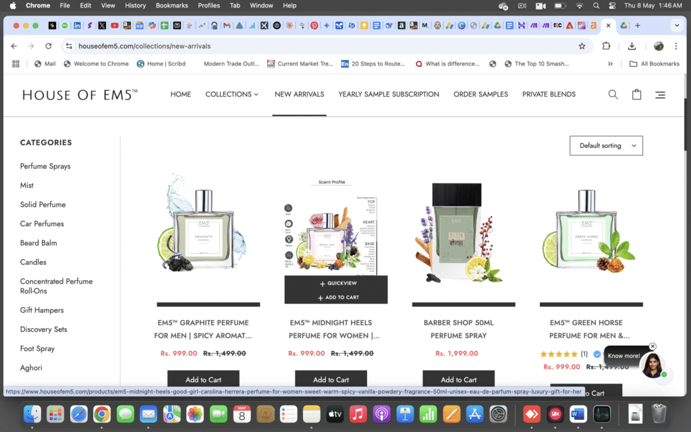Viewport: 691px width, 432px height.
Task: Select Concentrated Perfume Roll-Ons category
Action: (57, 286)
